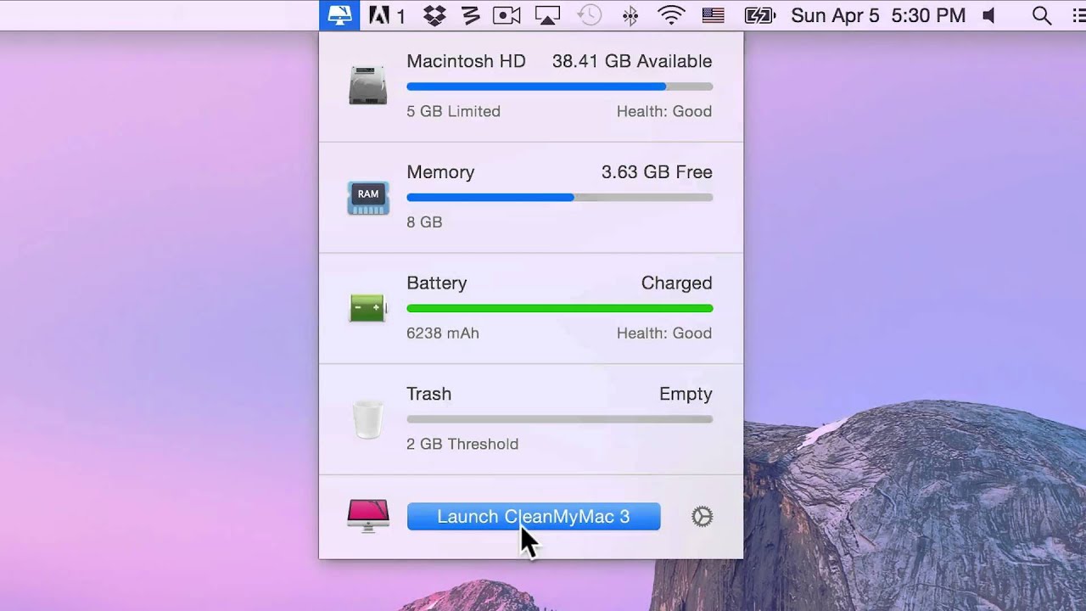Click the 'Empty' trash status
The height and width of the screenshot is (611, 1086).
pyautogui.click(x=686, y=395)
